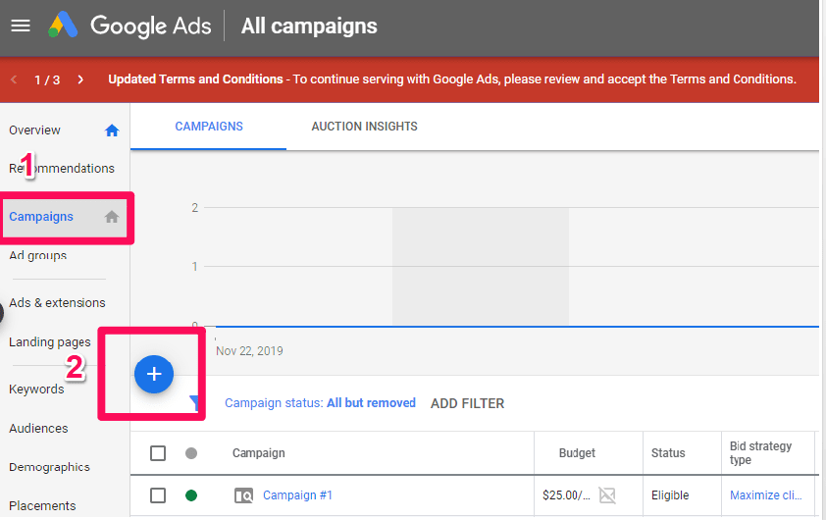Click the gray status dot column header
826x520 pixels.
(191, 453)
